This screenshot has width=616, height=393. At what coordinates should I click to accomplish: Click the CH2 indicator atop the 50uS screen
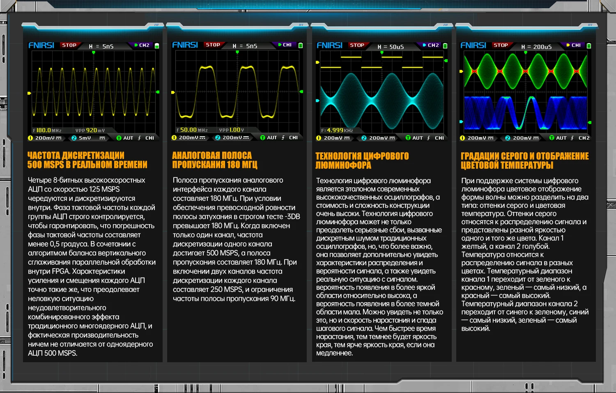pyautogui.click(x=431, y=45)
